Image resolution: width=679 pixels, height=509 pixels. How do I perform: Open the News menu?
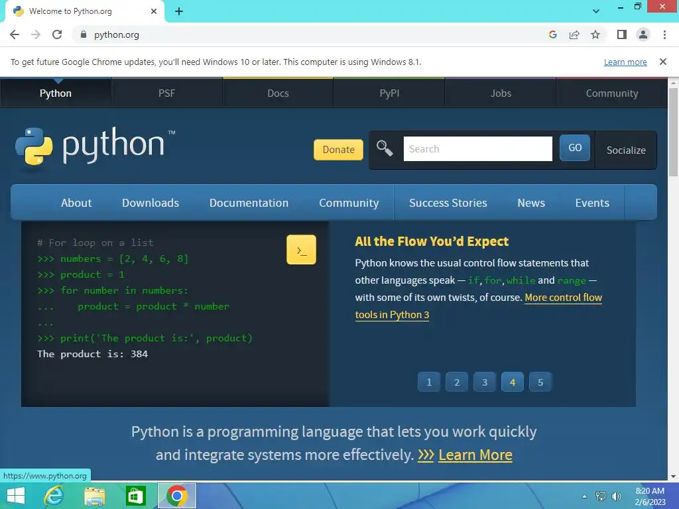pos(531,203)
